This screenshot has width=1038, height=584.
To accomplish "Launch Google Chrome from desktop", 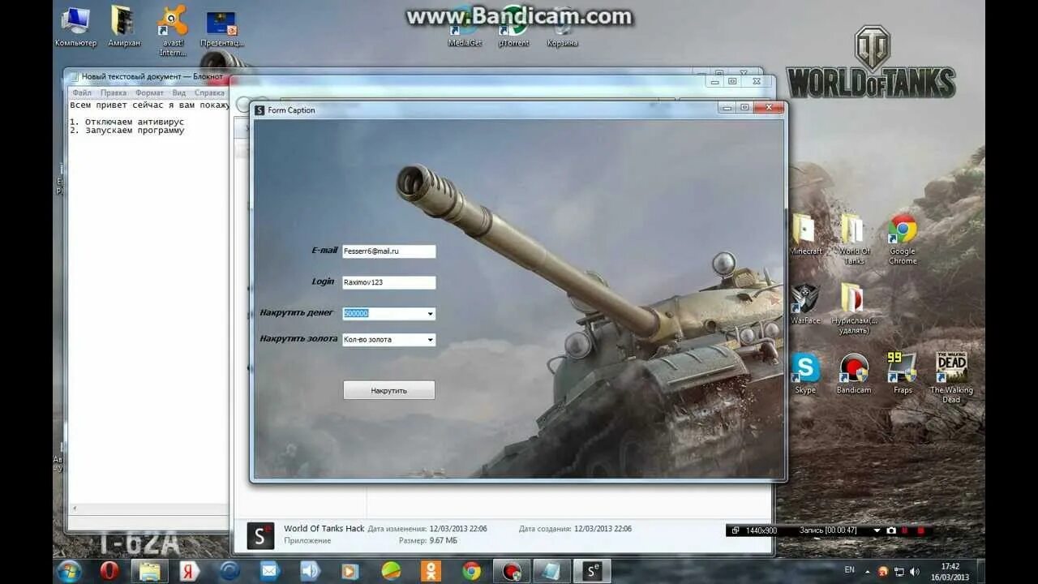I will click(902, 238).
